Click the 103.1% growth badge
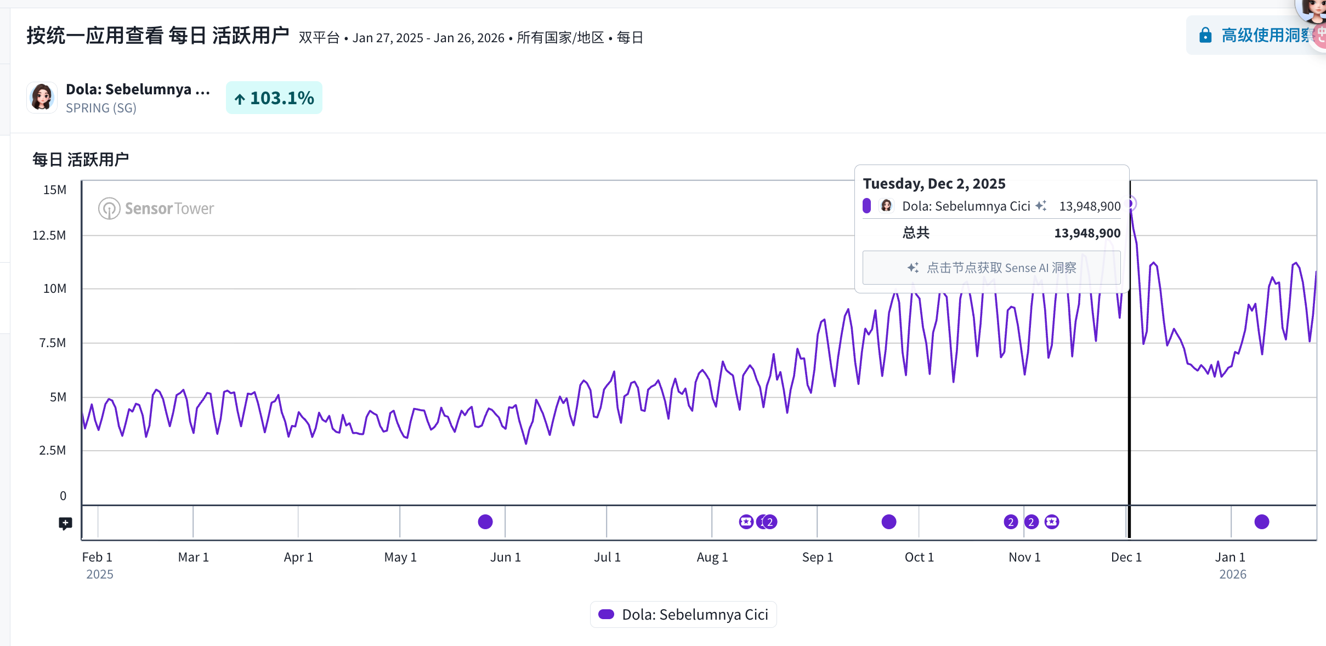The image size is (1326, 646). click(274, 98)
